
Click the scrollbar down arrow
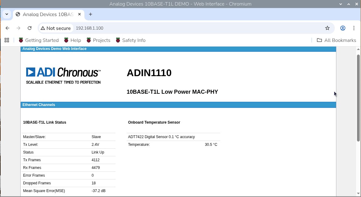[358, 194]
